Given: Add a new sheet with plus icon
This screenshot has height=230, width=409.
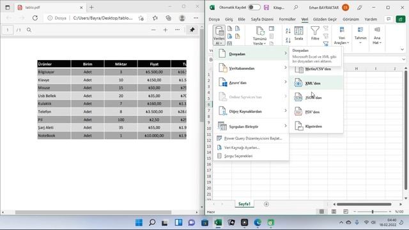Looking at the screenshot, I should pos(266,204).
